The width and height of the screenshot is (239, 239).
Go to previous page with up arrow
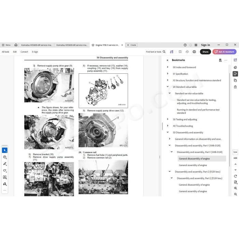coord(235,164)
